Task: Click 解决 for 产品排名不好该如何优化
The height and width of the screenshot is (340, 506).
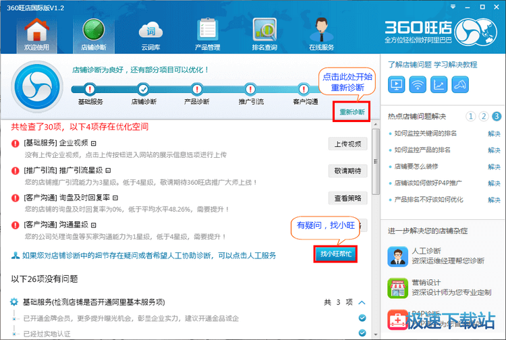Action: point(494,200)
